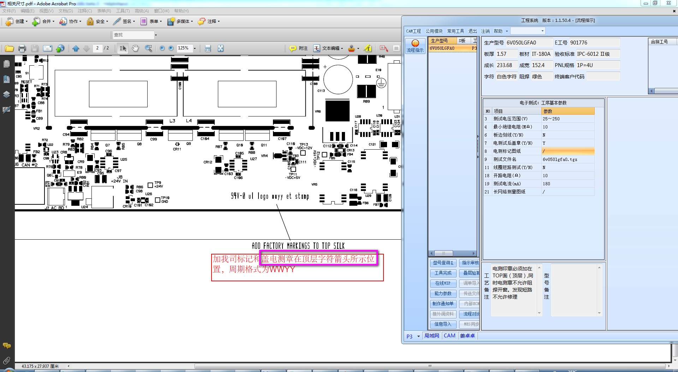Viewport: 678px width, 372px height.
Task: Click the 生产型号 field 6V050LGFA0
Action: point(529,43)
